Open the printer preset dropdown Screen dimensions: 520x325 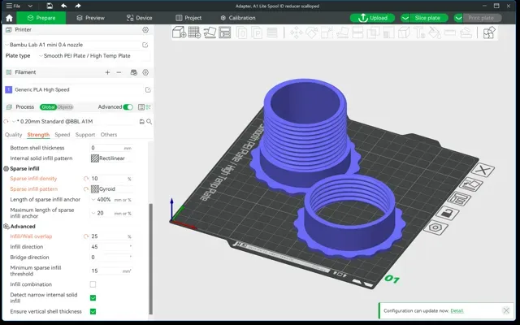click(x=73, y=45)
